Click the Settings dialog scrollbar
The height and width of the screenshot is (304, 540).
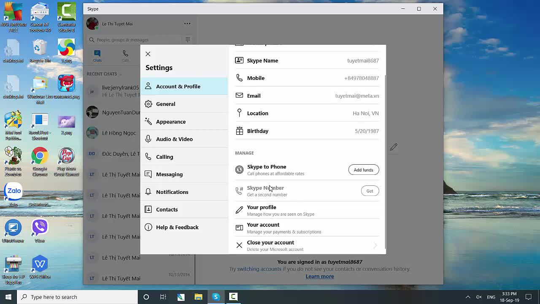(384, 163)
